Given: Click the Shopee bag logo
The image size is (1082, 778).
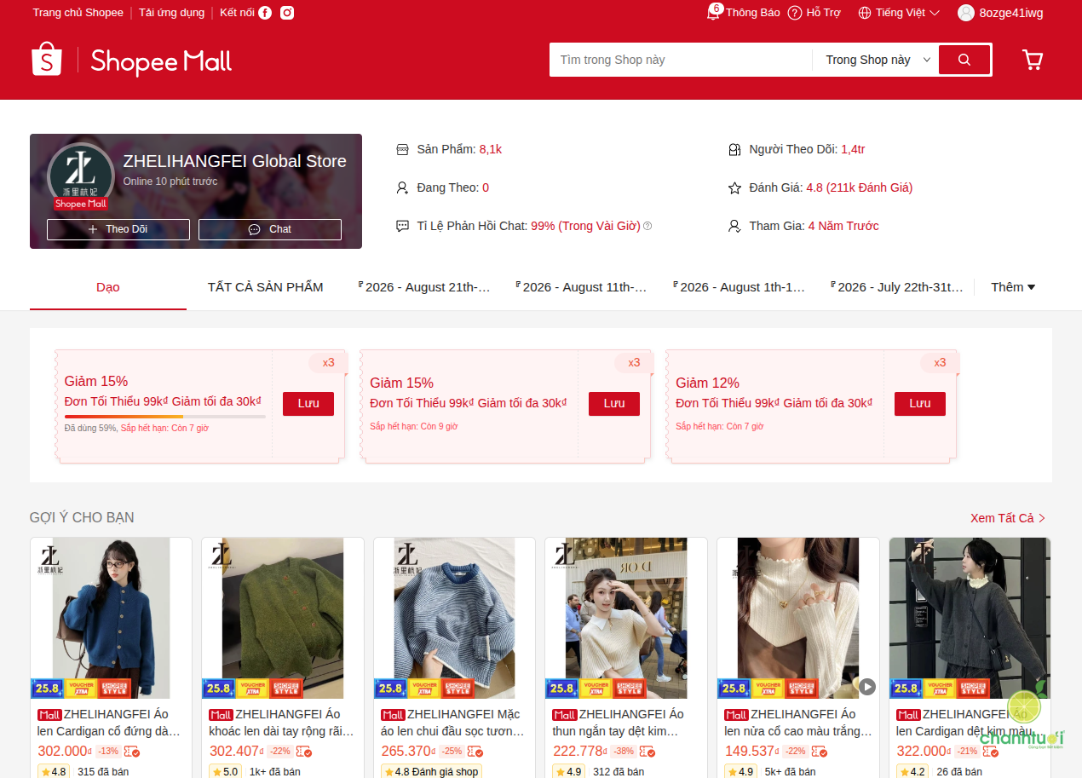Looking at the screenshot, I should point(47,60).
